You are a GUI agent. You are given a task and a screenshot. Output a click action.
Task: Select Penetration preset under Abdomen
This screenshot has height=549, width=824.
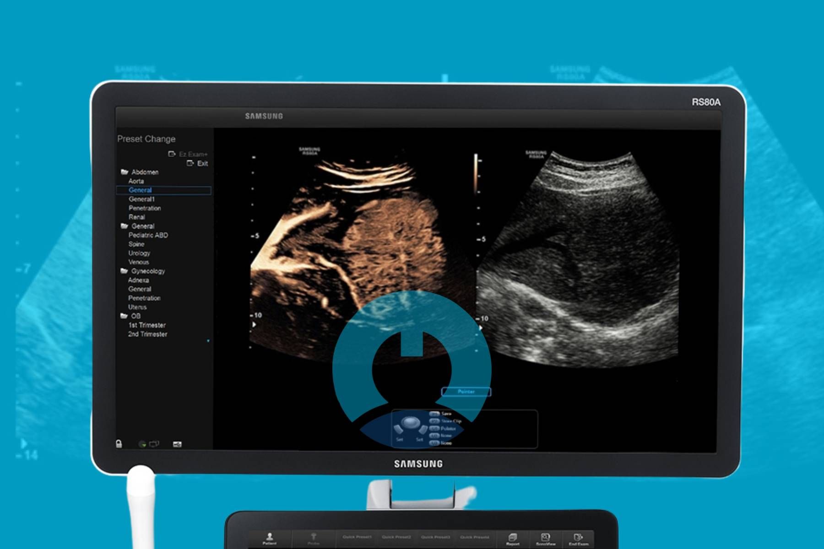[x=145, y=208]
